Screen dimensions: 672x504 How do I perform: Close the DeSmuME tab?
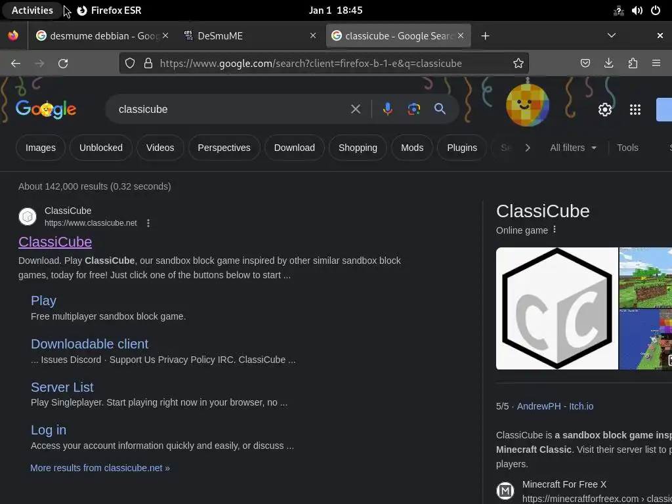point(313,35)
